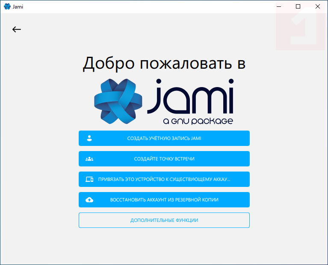Image resolution: width=328 pixels, height=265 pixels.
Task: Click the «Добро пожаловать в» heading
Action: tap(164, 64)
